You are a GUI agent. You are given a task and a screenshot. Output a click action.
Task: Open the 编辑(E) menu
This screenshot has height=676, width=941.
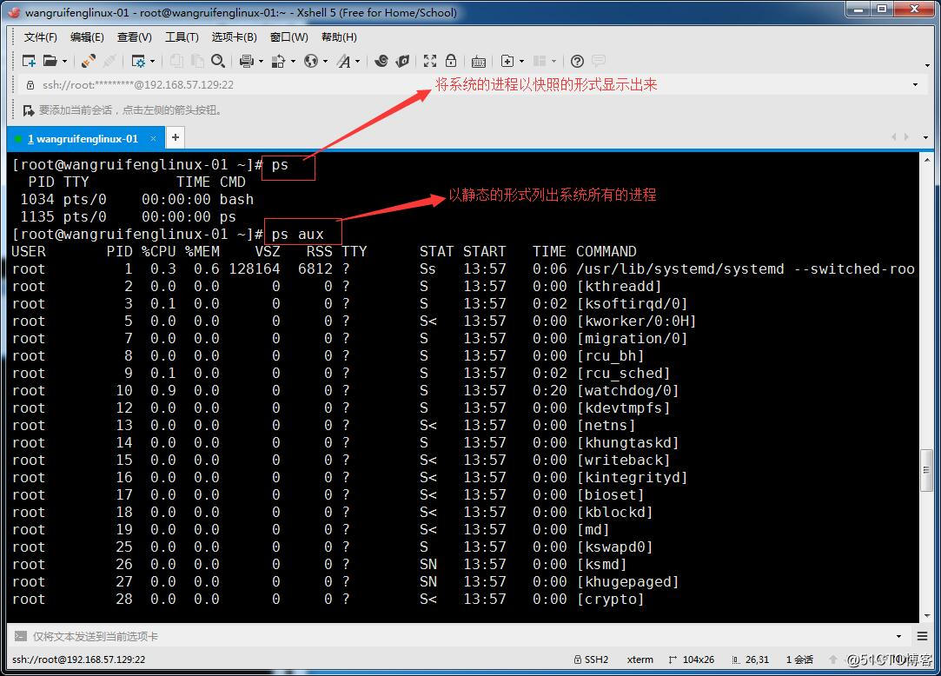(x=87, y=37)
